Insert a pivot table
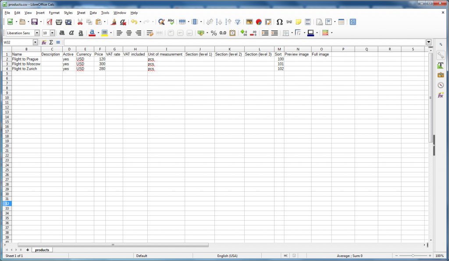Image resolution: width=449 pixels, height=261 pixels. tap(268, 22)
